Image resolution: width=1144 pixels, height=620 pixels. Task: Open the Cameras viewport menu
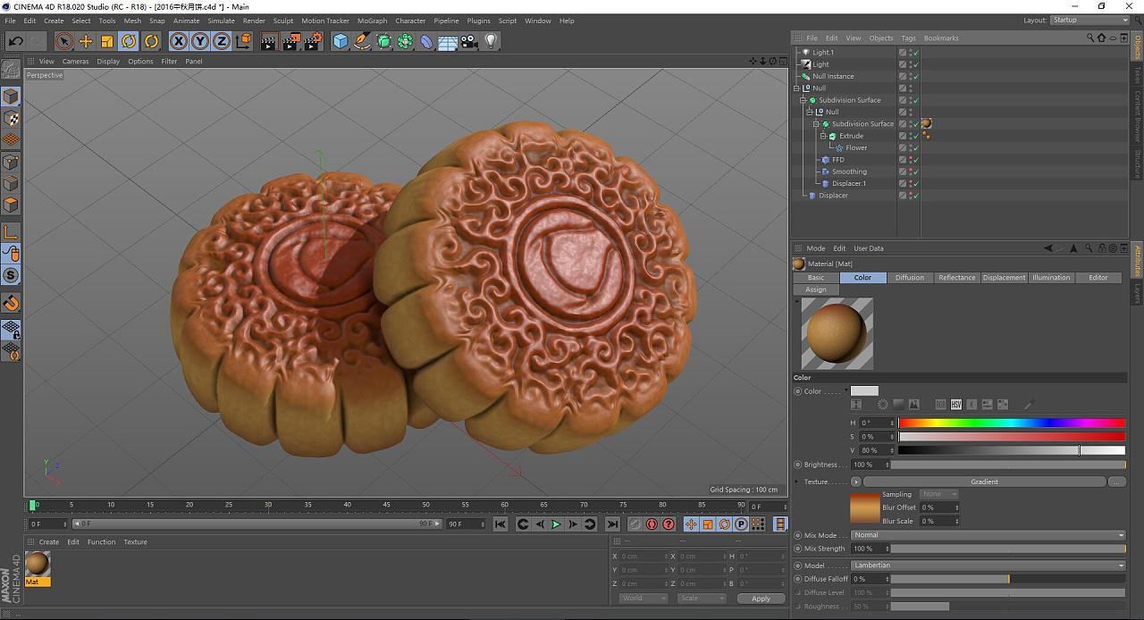pyautogui.click(x=75, y=62)
